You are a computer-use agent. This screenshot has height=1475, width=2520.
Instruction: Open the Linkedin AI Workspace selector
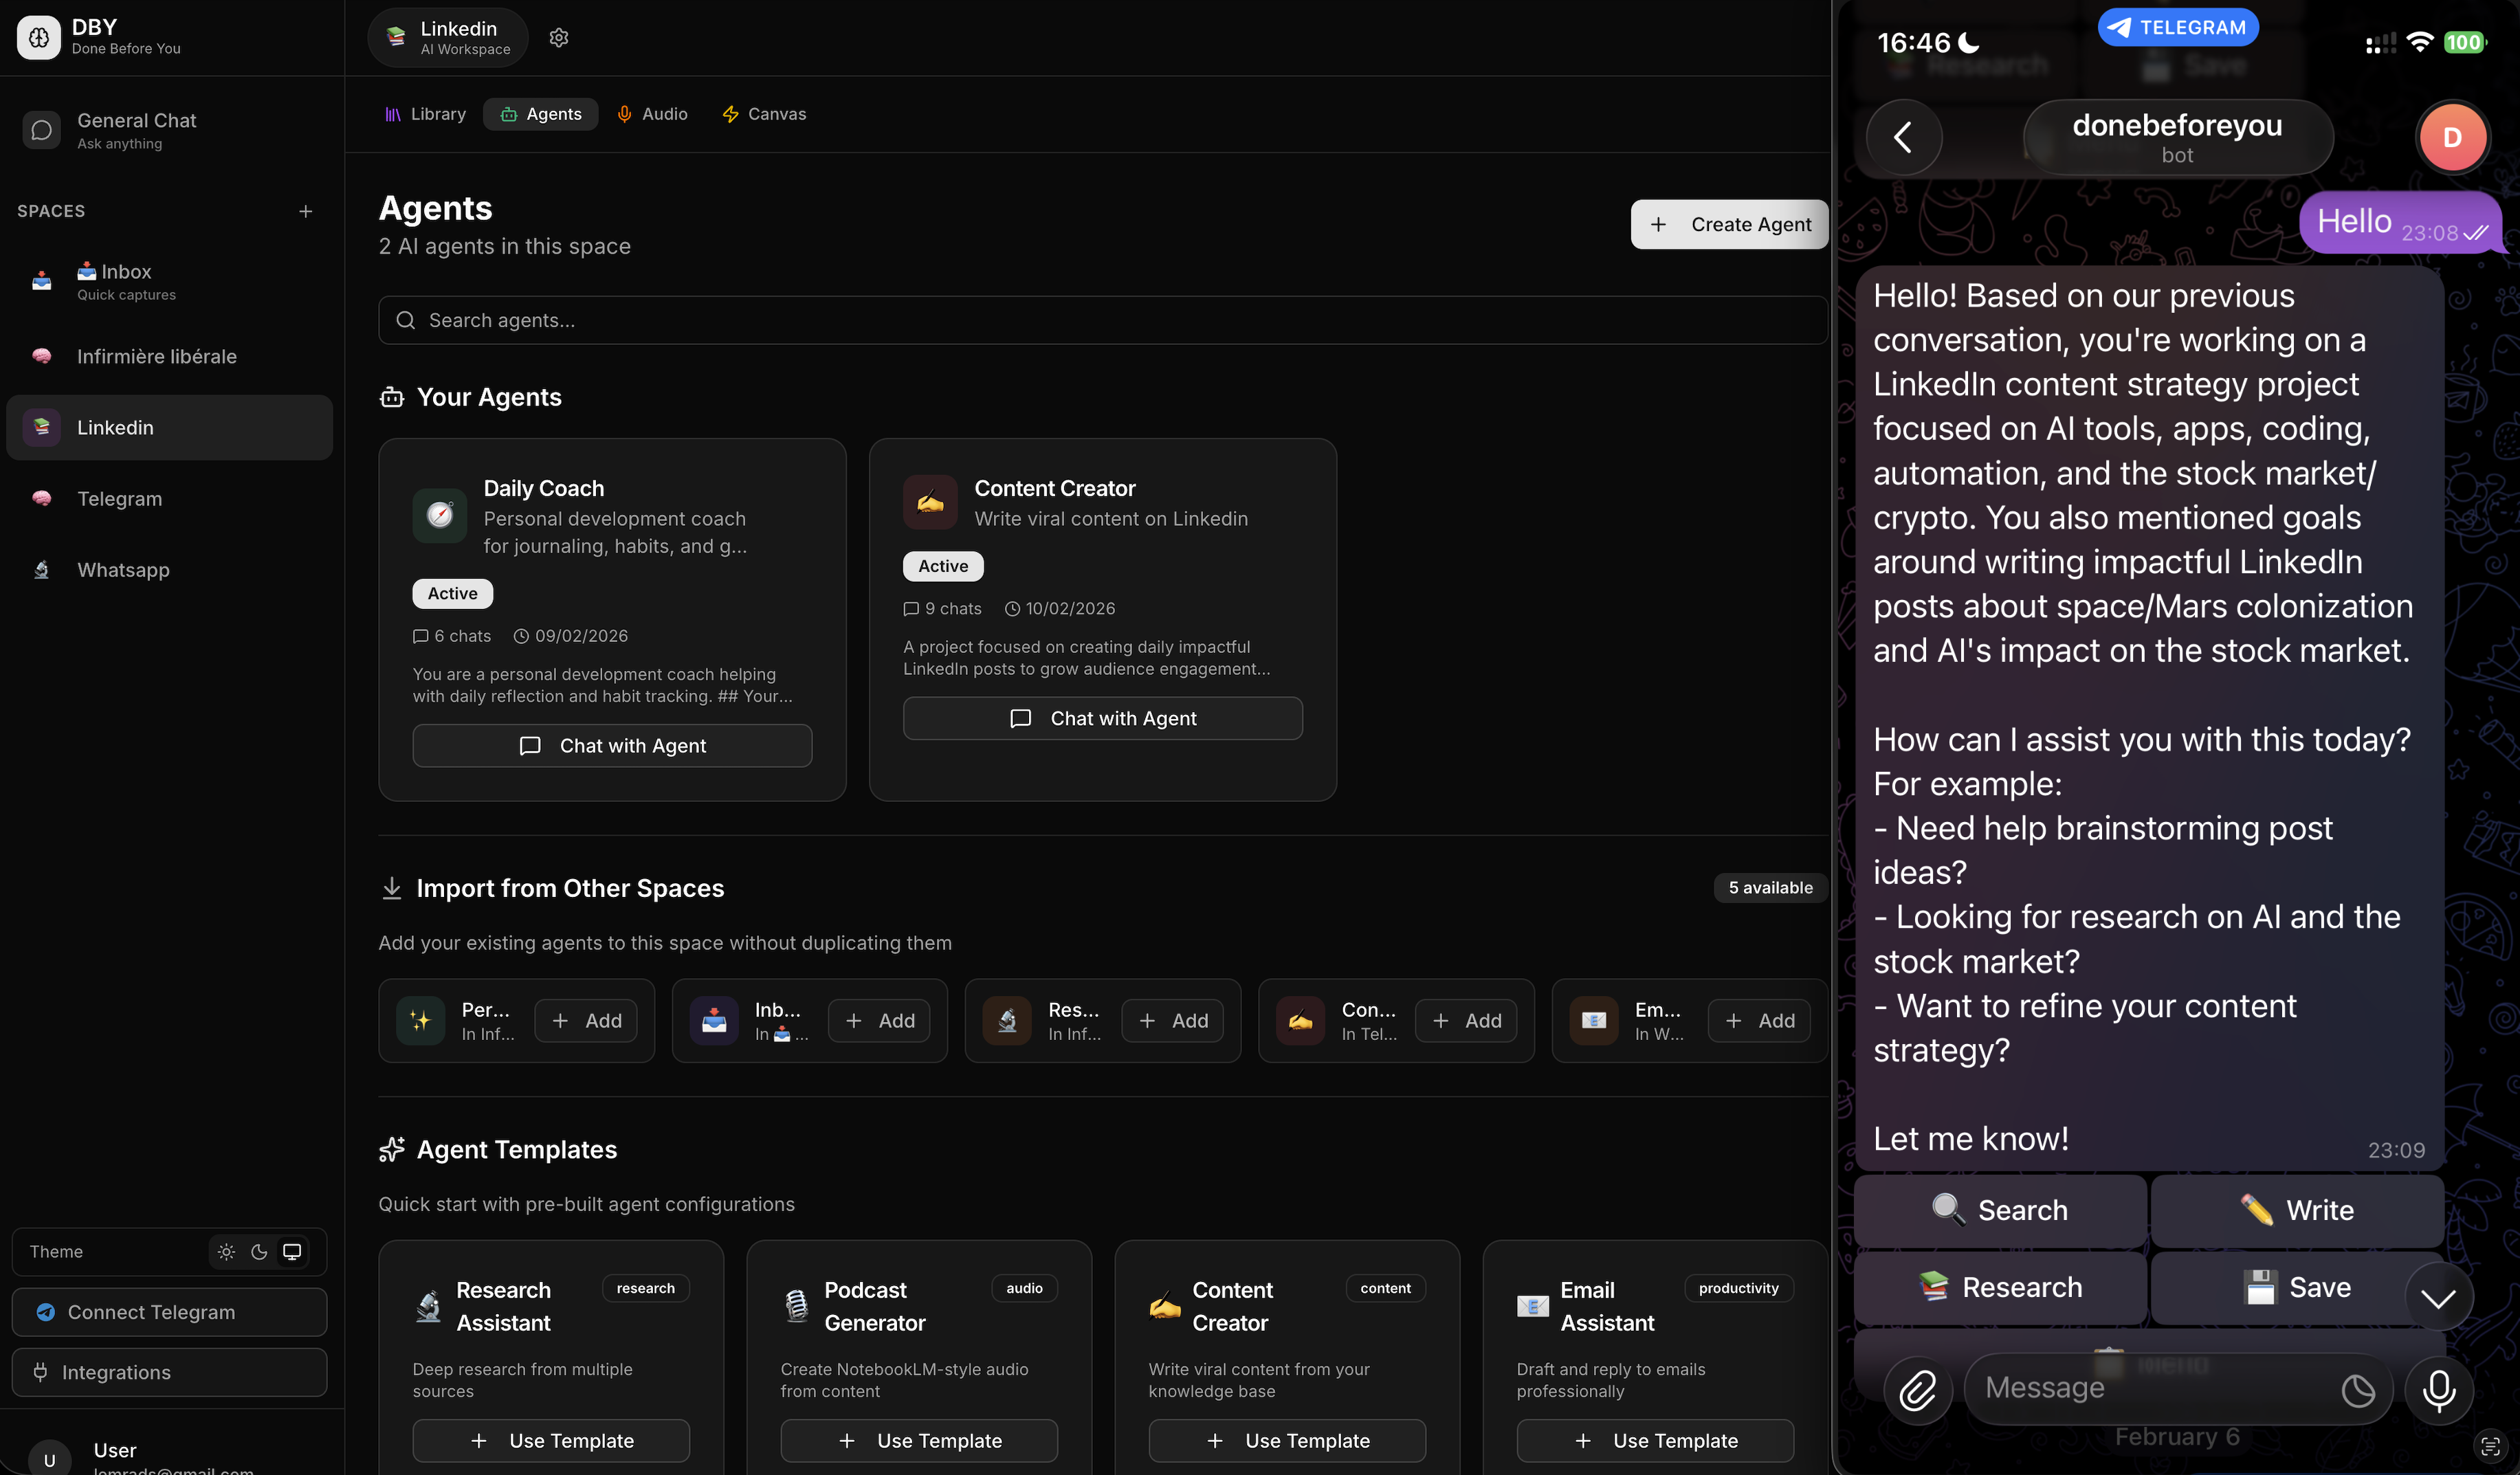[448, 37]
